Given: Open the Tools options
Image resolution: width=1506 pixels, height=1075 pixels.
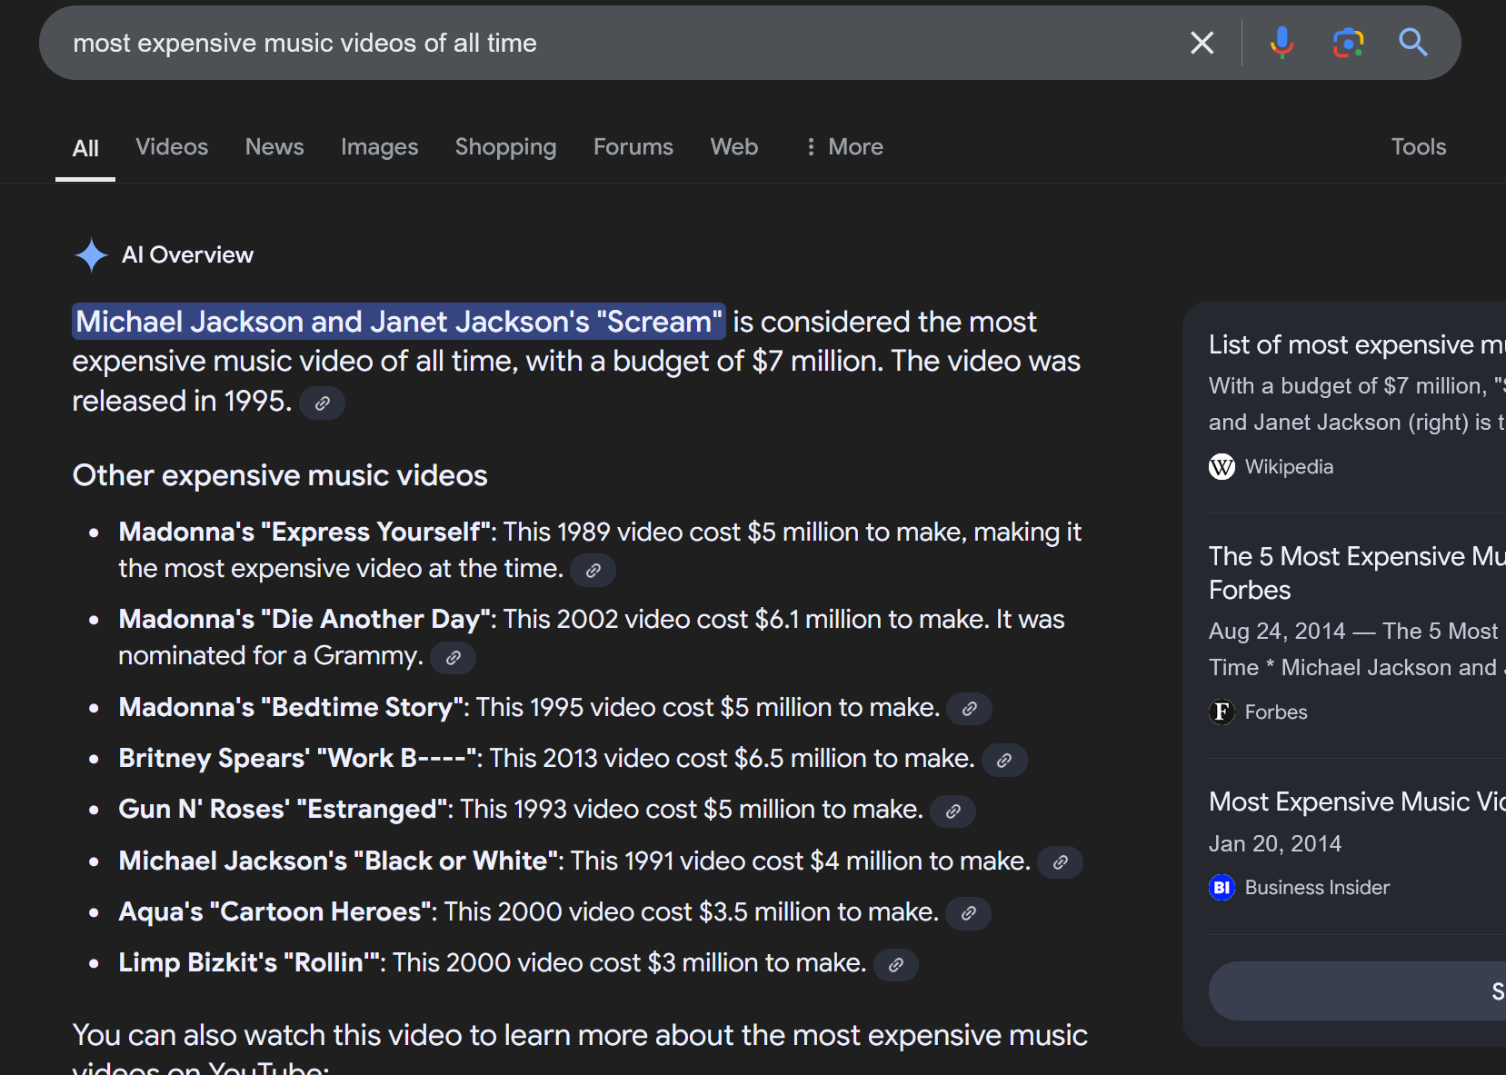Looking at the screenshot, I should (x=1419, y=147).
